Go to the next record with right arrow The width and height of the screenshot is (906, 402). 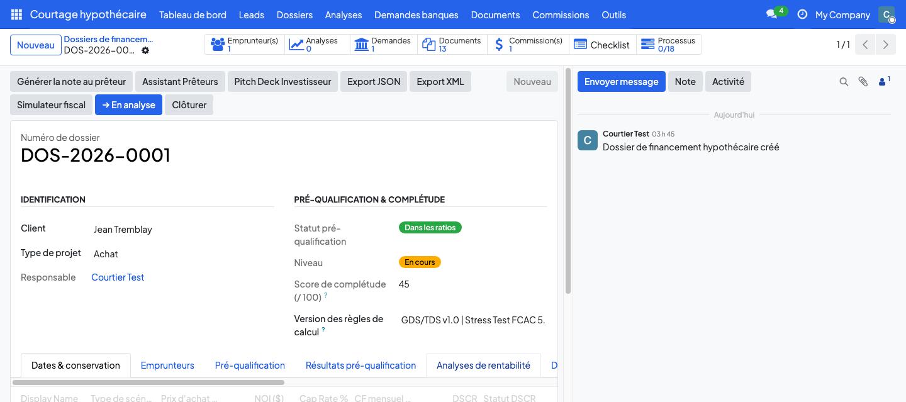click(886, 45)
